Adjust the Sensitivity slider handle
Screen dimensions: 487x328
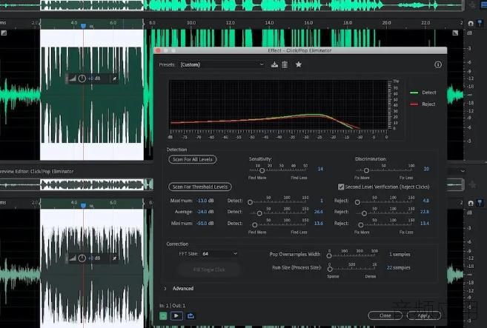(x=262, y=170)
